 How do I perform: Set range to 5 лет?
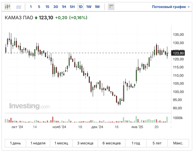[157, 143]
